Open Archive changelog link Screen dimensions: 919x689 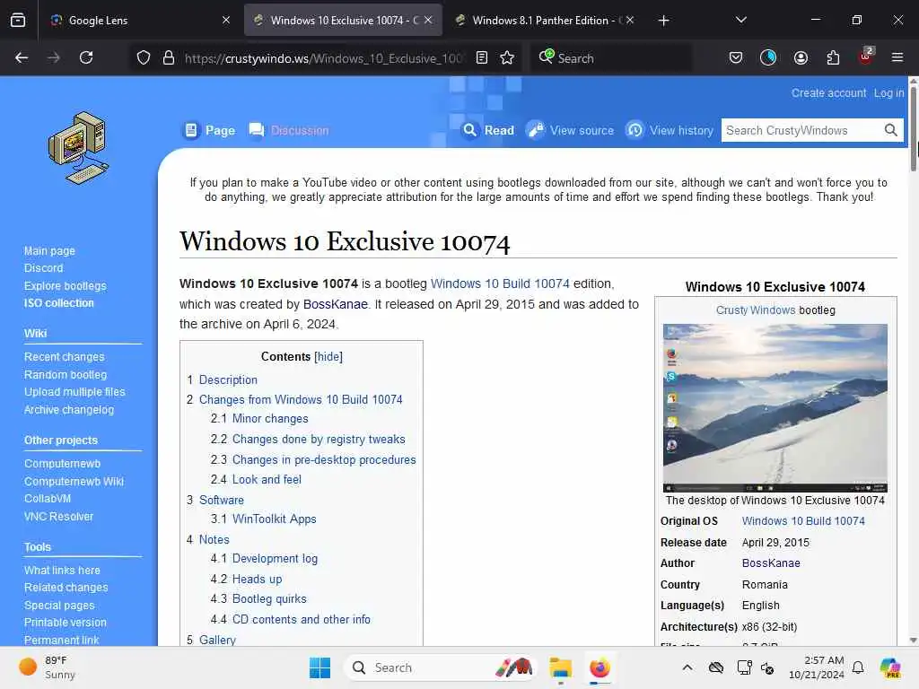tap(68, 409)
